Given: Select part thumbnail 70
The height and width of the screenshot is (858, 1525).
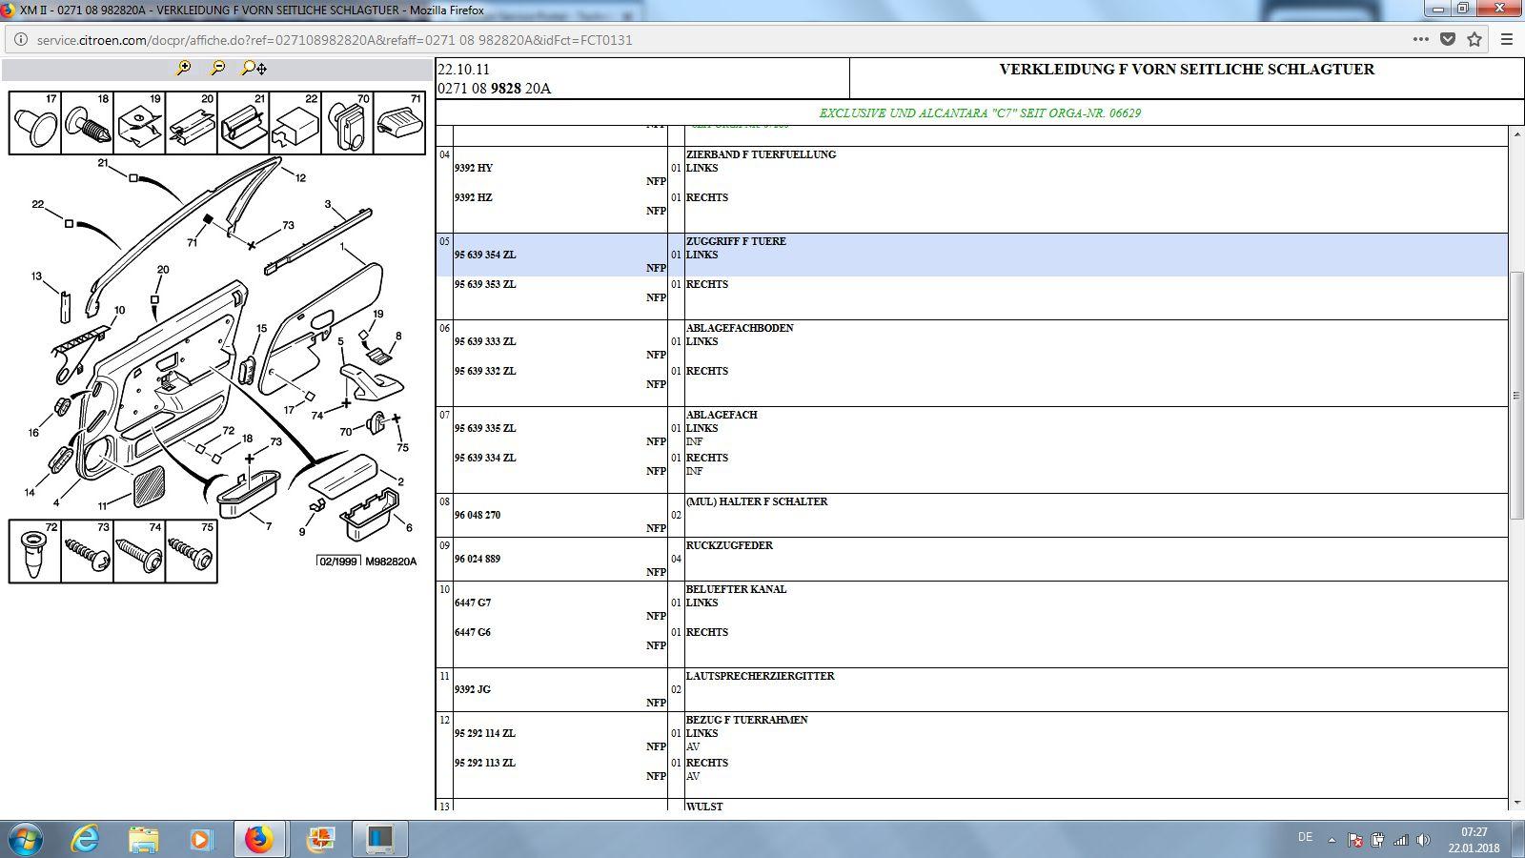Looking at the screenshot, I should point(348,123).
